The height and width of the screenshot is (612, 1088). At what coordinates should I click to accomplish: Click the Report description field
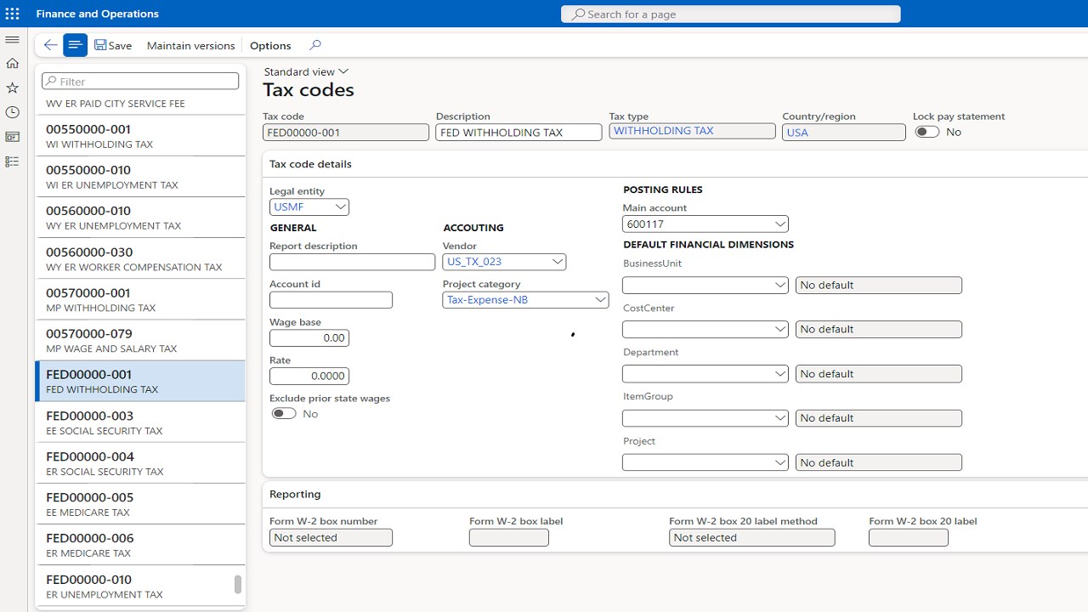point(352,262)
